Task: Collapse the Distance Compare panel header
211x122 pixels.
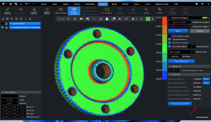Action: pos(169,18)
